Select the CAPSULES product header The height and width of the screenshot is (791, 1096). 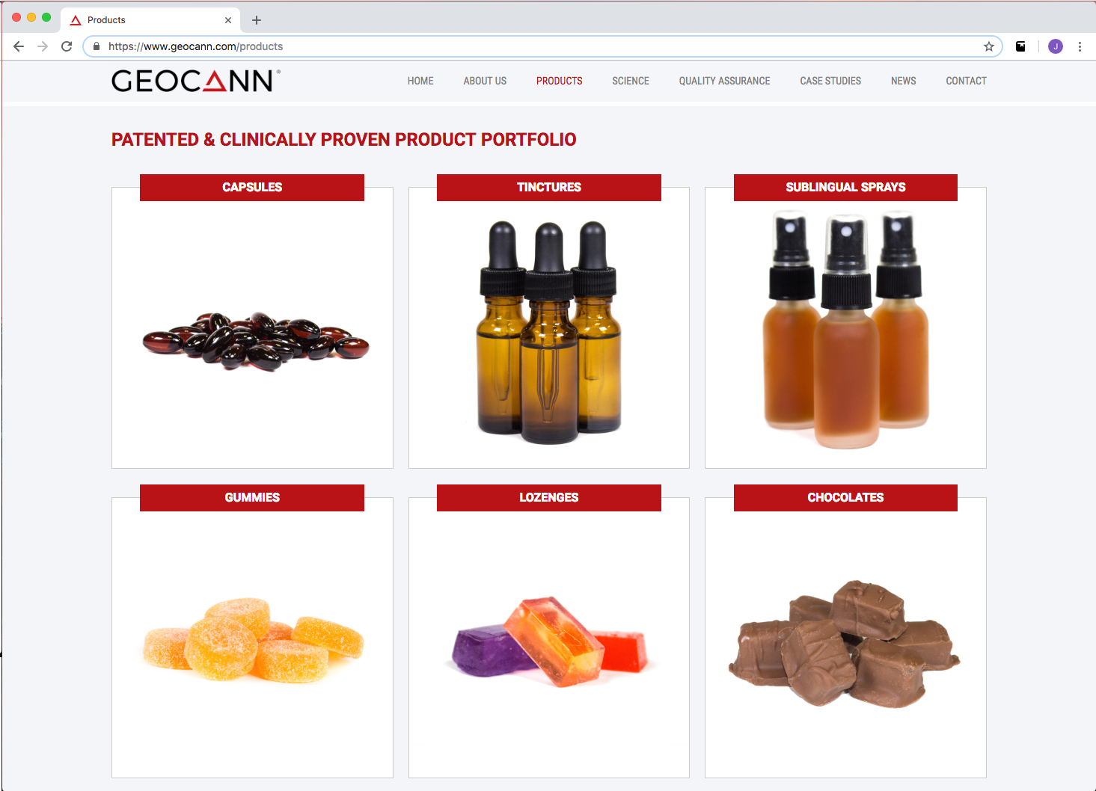tap(252, 187)
